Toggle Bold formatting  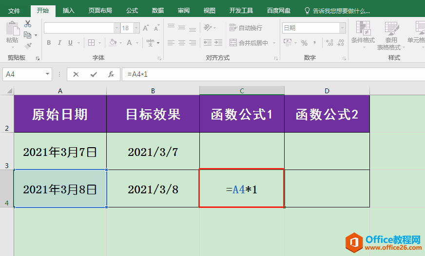pos(49,43)
